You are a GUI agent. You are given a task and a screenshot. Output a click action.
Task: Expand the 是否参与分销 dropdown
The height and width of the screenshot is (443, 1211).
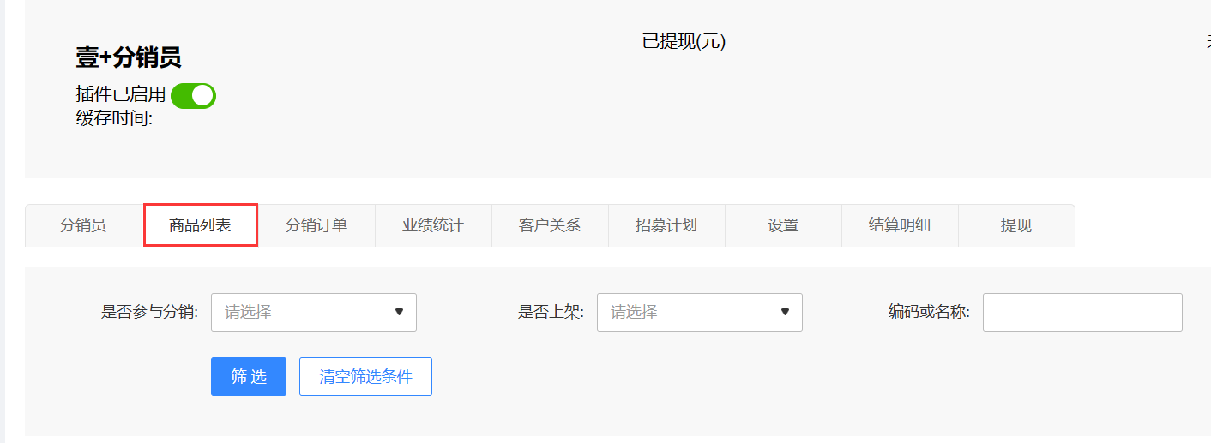(314, 312)
